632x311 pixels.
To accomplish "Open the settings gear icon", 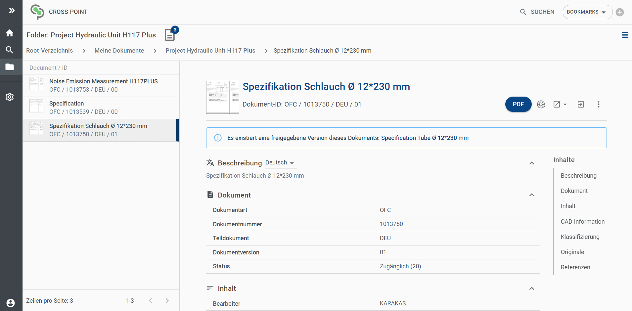I will pos(10,97).
